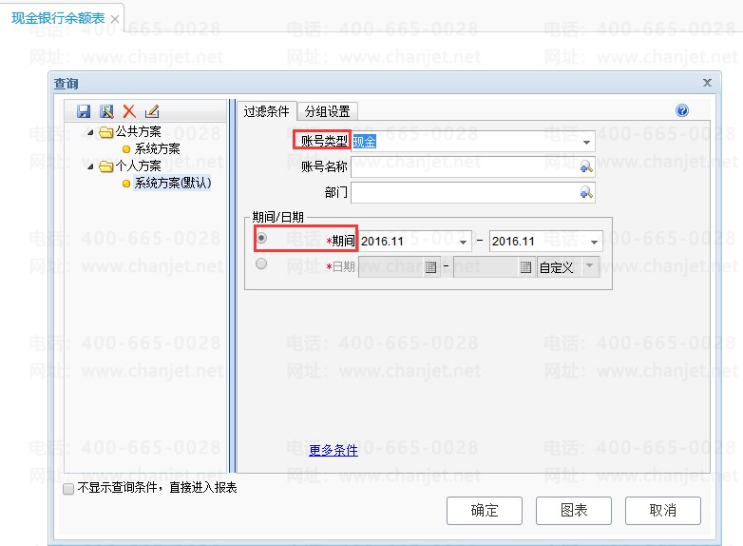Click the save scheme floppy icon
Image resolution: width=743 pixels, height=546 pixels.
(x=84, y=111)
